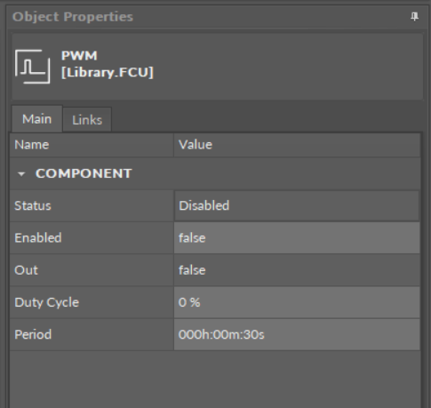
Task: Toggle the Enabled value false field
Action: point(297,238)
